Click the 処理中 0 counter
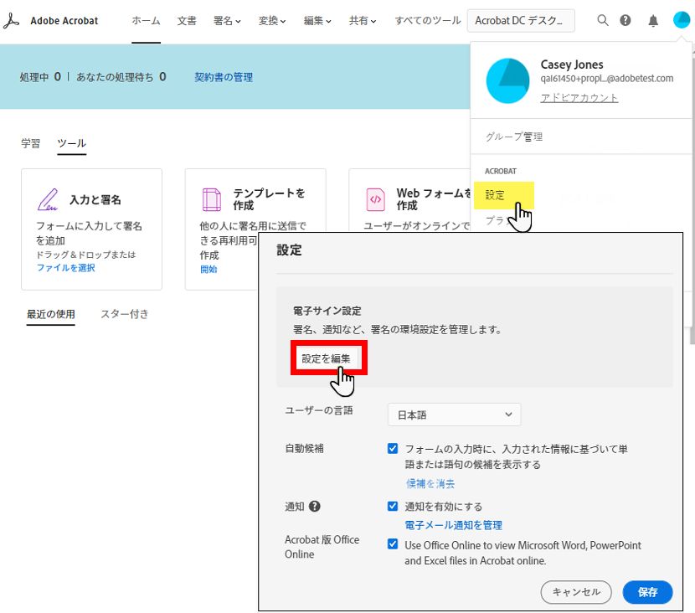 tap(40, 77)
